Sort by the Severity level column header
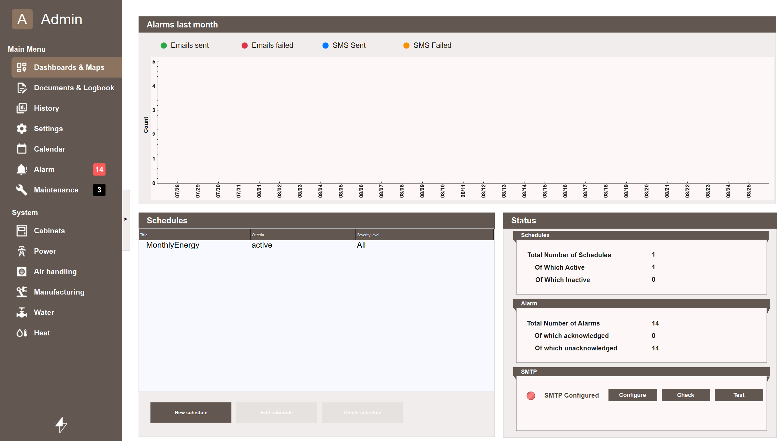This screenshot has height=441, width=784. pyautogui.click(x=425, y=235)
